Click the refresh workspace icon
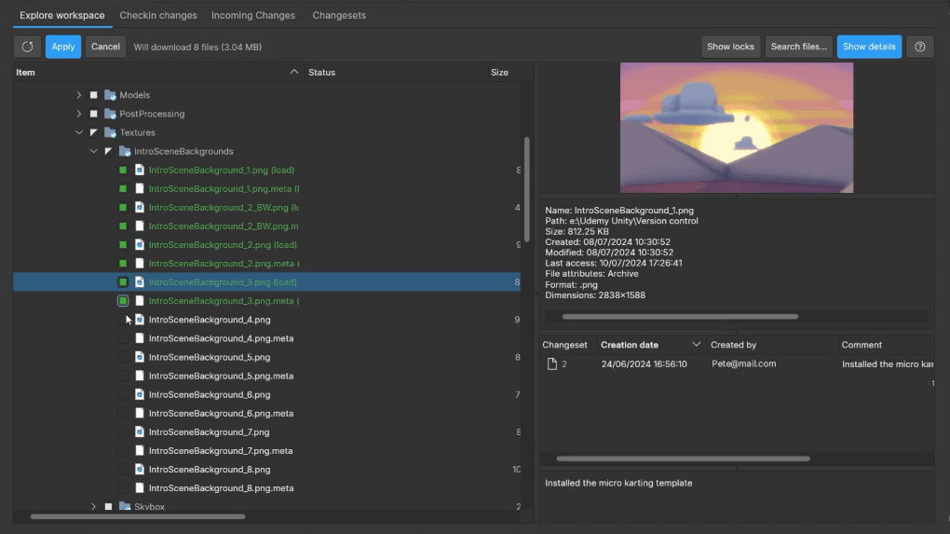Viewport: 950px width, 534px height. tap(27, 47)
